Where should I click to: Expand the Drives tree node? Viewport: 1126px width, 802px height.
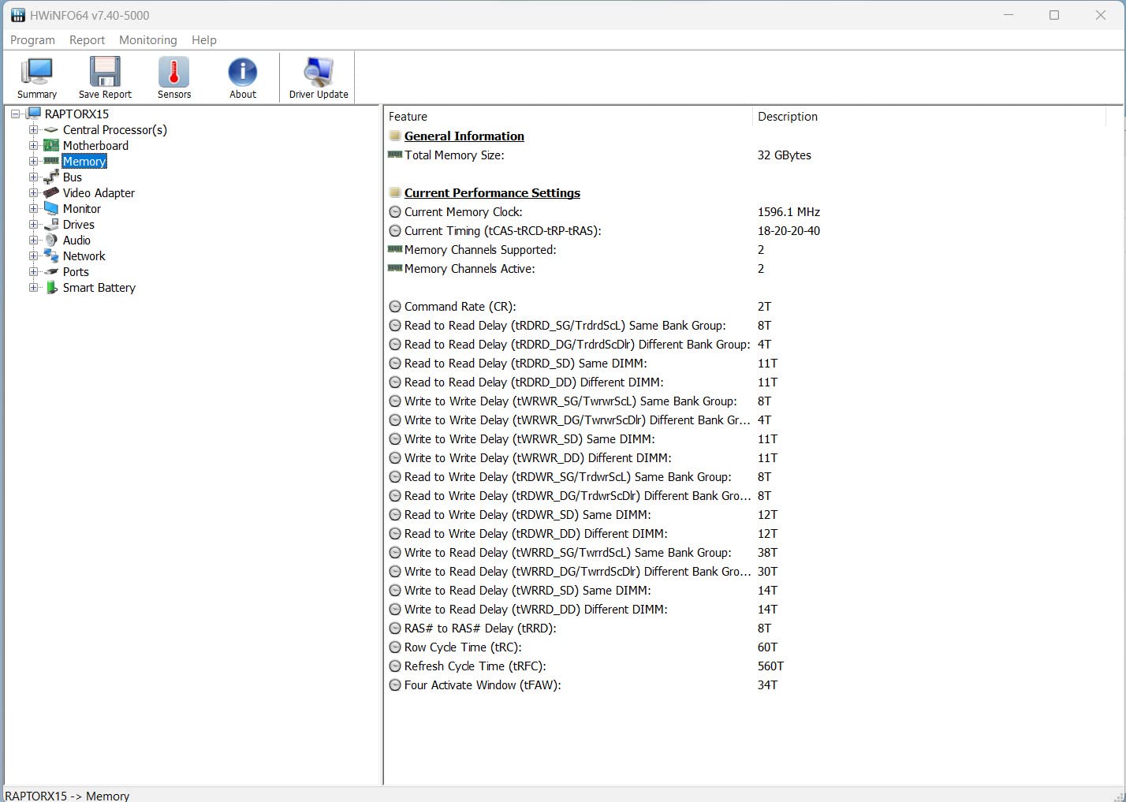click(x=33, y=225)
